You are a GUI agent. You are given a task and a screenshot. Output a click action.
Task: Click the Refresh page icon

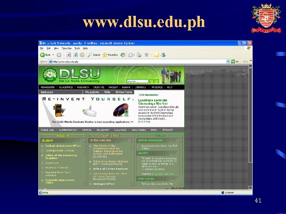coord(75,55)
